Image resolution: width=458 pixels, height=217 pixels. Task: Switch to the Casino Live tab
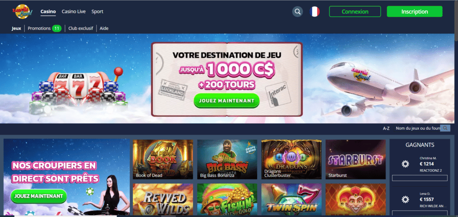click(74, 12)
